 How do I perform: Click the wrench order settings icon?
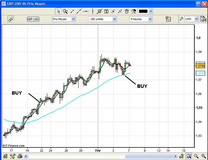181,19
